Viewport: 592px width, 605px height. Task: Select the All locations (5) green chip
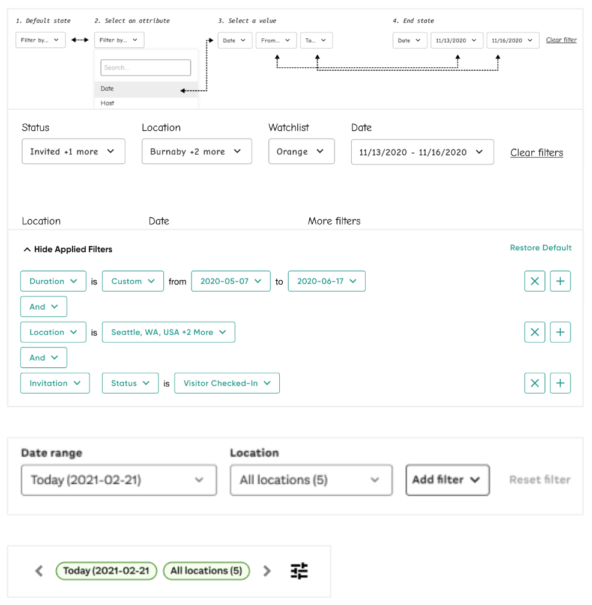click(x=206, y=571)
